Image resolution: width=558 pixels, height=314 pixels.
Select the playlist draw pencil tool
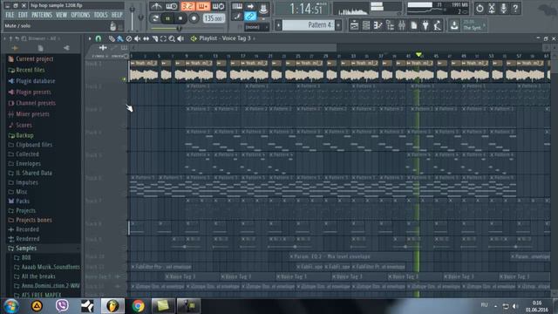point(112,38)
